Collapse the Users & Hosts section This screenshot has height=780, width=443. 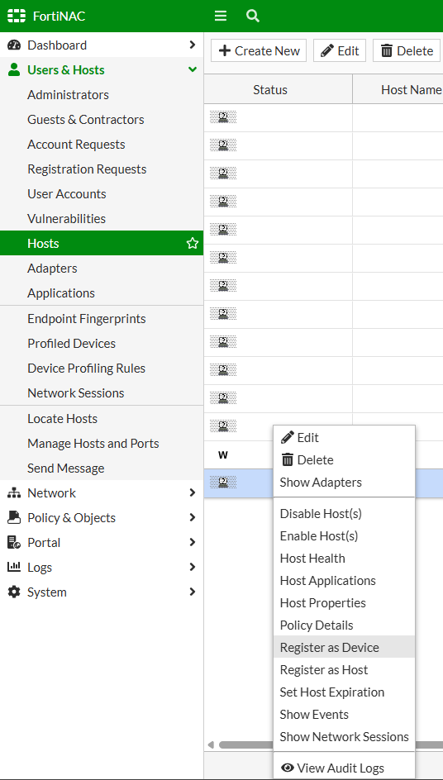pyautogui.click(x=192, y=69)
